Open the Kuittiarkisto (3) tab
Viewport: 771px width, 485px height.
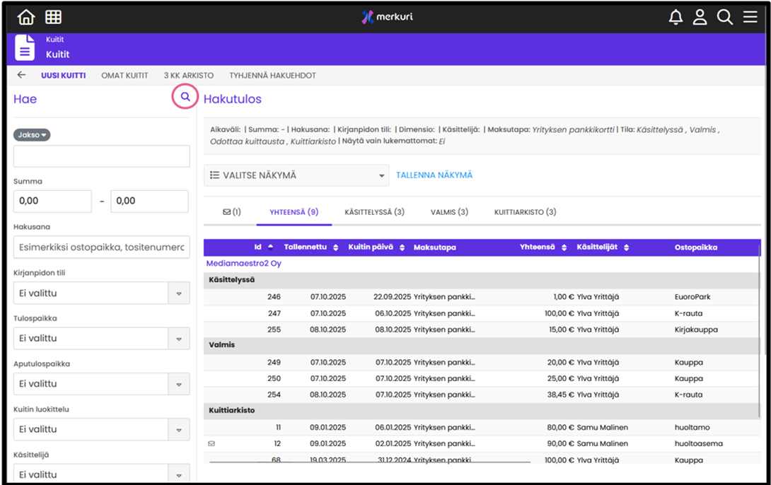click(525, 212)
